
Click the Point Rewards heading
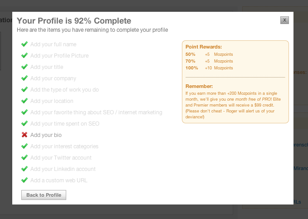(x=204, y=47)
